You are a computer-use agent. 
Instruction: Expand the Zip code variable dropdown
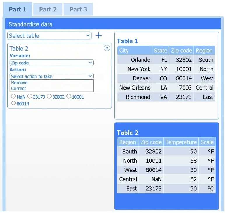click(51, 63)
